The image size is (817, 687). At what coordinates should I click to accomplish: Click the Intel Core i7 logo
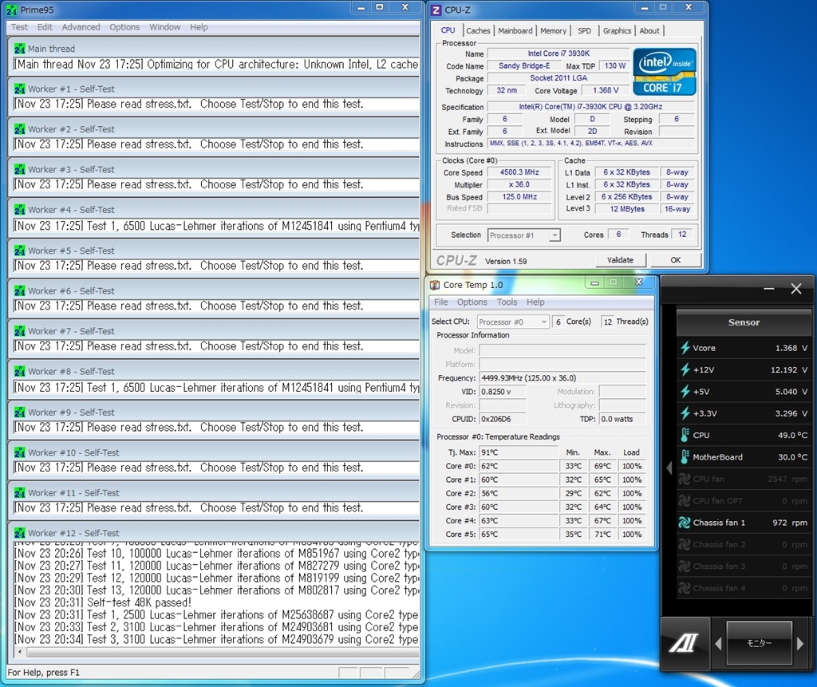click(x=665, y=71)
